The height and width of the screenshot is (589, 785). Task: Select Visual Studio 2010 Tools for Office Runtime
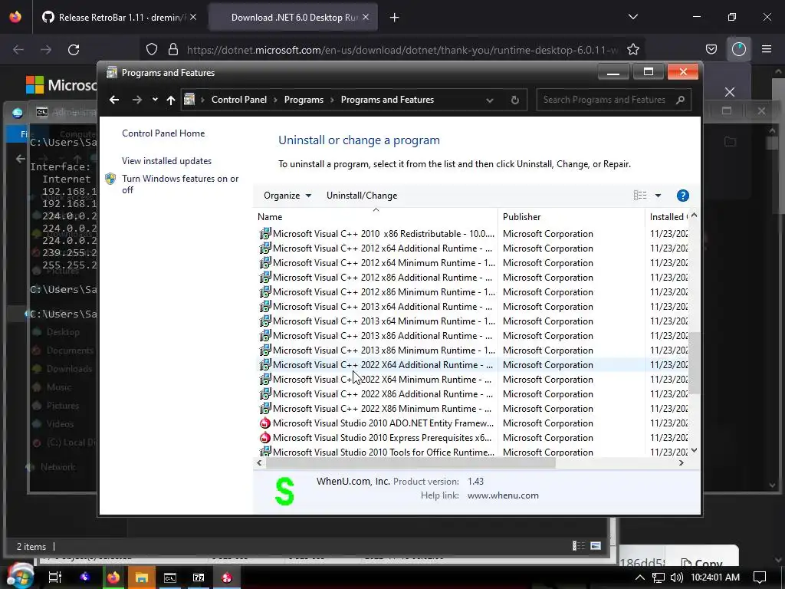tap(472, 451)
